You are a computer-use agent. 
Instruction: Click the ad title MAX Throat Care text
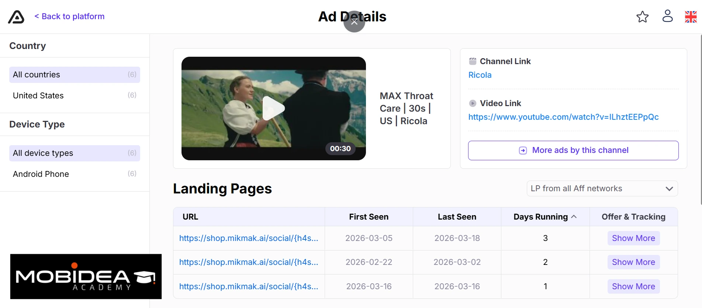(x=407, y=108)
